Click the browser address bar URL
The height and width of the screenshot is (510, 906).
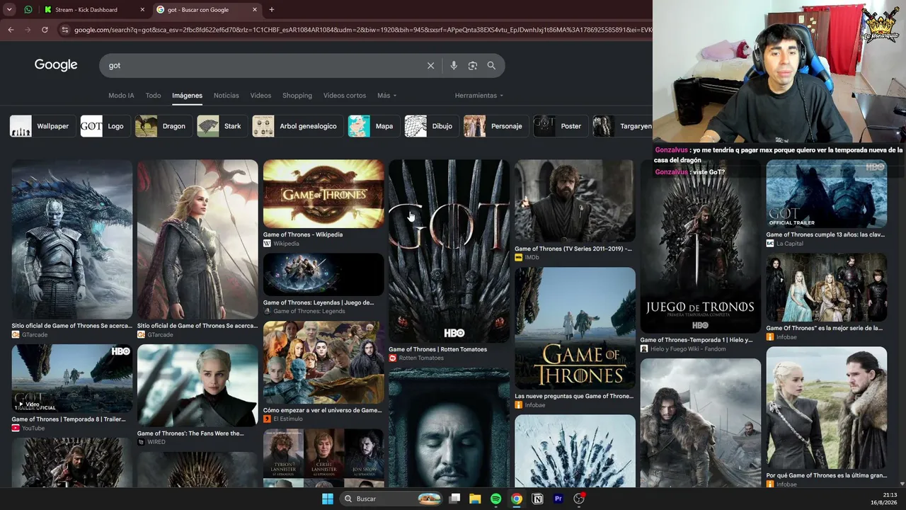tap(361, 30)
